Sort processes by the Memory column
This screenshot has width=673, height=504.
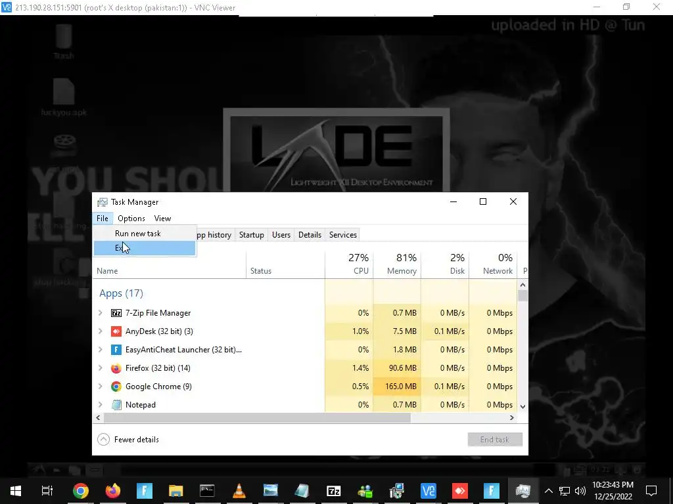pyautogui.click(x=397, y=264)
